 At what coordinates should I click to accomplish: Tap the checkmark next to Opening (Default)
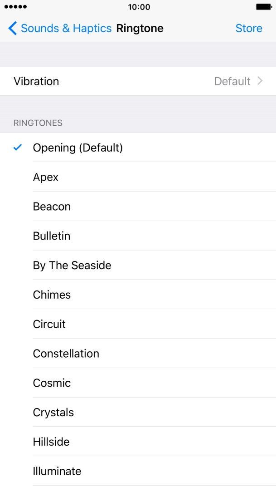click(x=17, y=147)
